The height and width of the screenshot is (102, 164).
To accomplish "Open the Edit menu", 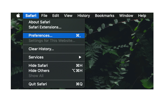I will coord(56,16).
